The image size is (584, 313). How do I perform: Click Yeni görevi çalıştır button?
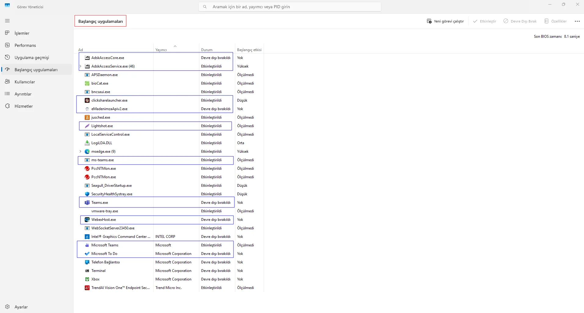tap(445, 21)
